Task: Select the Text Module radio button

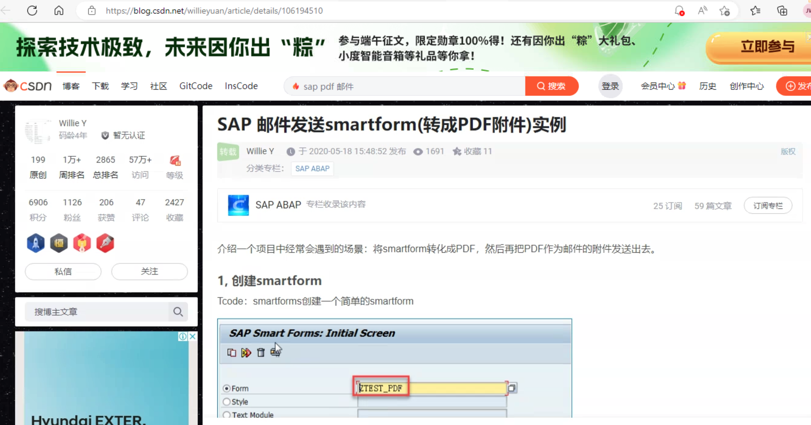Action: [226, 415]
